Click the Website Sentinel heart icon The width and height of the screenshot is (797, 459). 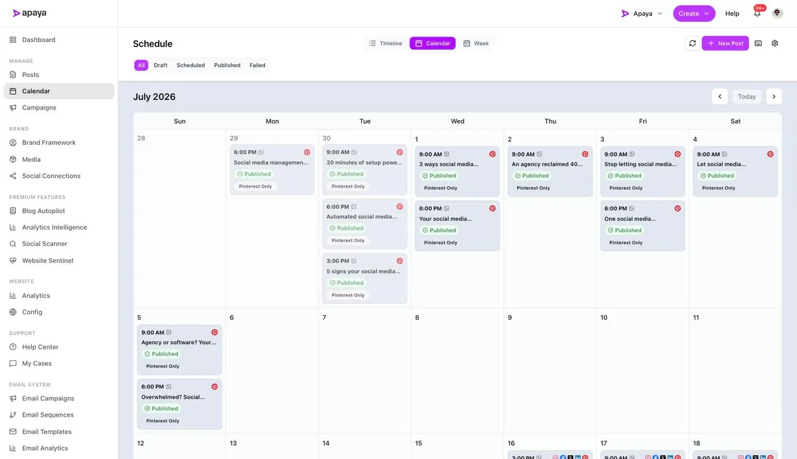click(13, 261)
